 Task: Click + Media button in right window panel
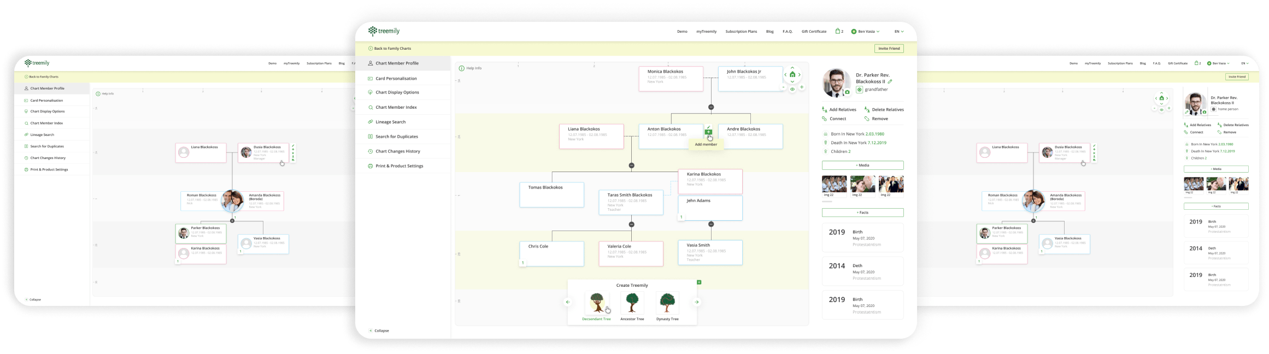pos(1216,169)
